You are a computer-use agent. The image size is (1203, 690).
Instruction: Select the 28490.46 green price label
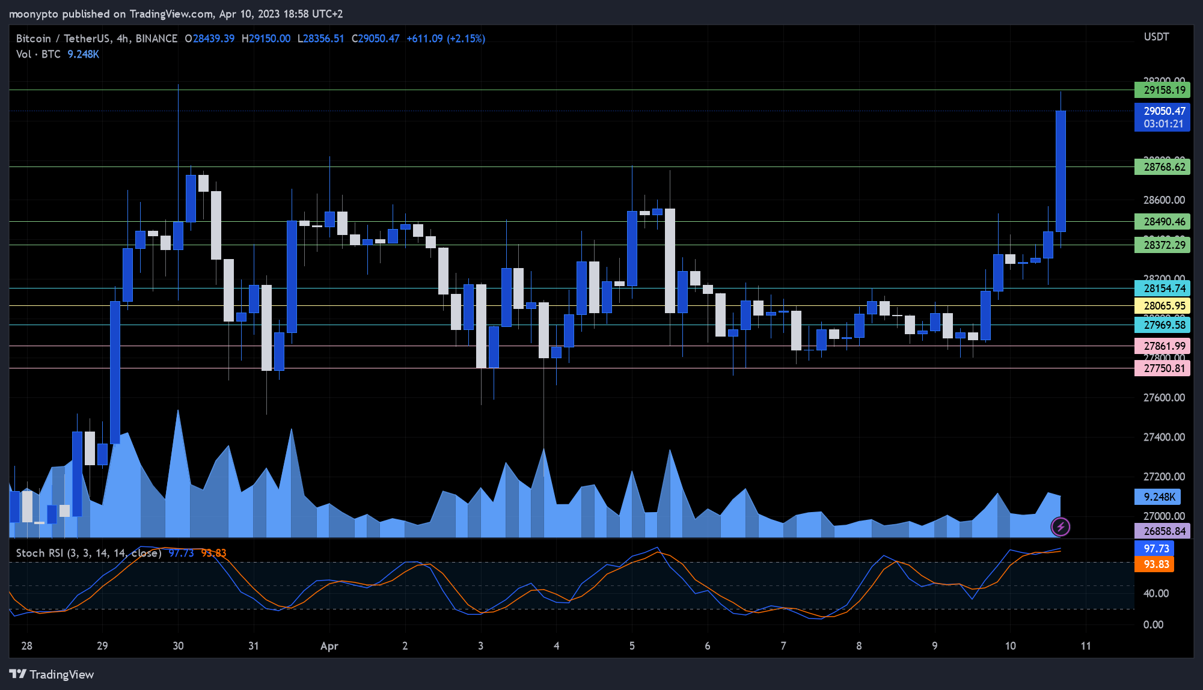(1162, 222)
